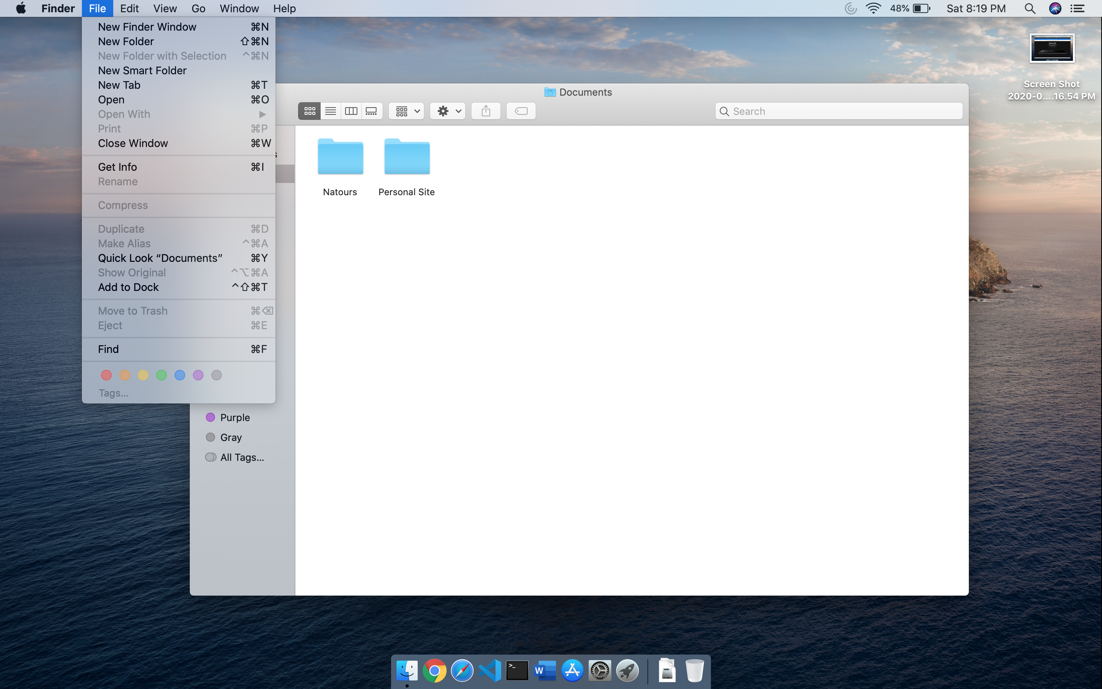Click the Icon View button in toolbar
The height and width of the screenshot is (689, 1102).
tap(310, 111)
